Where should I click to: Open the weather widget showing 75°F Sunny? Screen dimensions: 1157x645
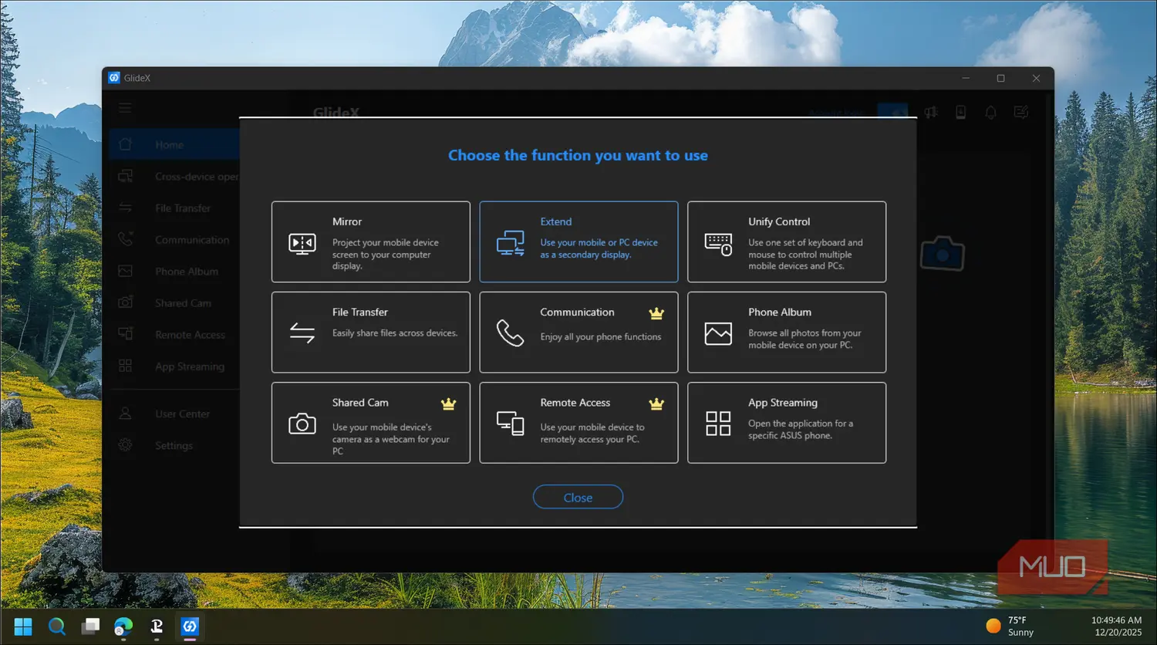click(1010, 626)
